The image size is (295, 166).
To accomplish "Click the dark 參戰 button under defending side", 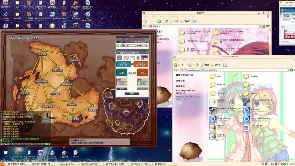I will [122, 89].
